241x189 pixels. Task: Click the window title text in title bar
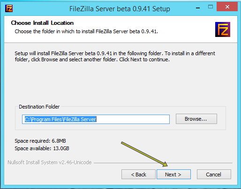120,9
